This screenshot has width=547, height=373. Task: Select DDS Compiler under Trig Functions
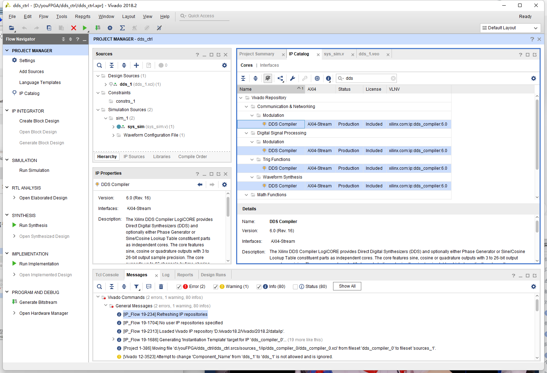click(x=283, y=168)
